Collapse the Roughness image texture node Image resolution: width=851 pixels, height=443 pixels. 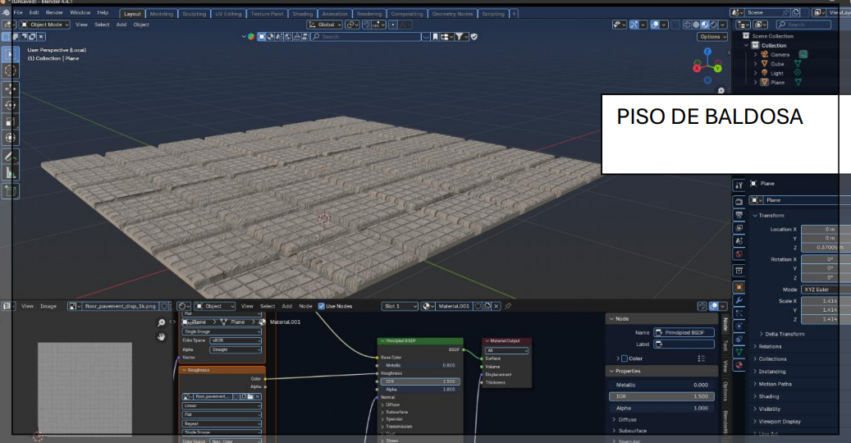184,370
